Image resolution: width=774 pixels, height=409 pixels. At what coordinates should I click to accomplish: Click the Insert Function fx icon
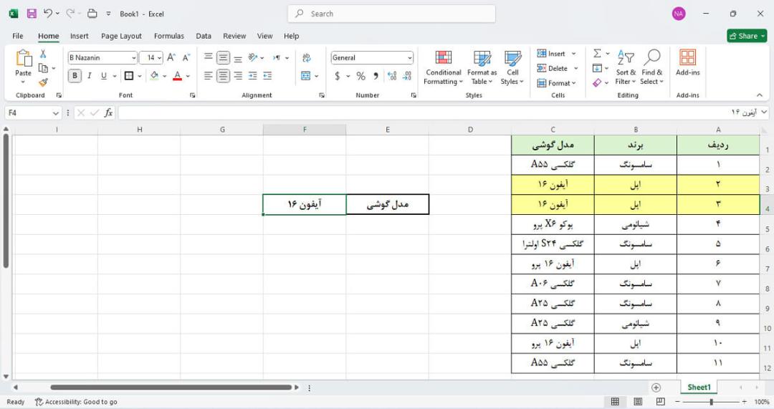[x=109, y=112]
